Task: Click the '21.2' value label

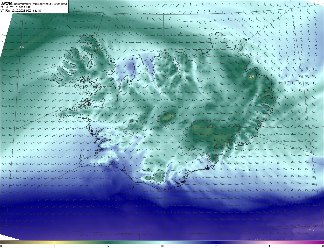Action: [x=311, y=230]
